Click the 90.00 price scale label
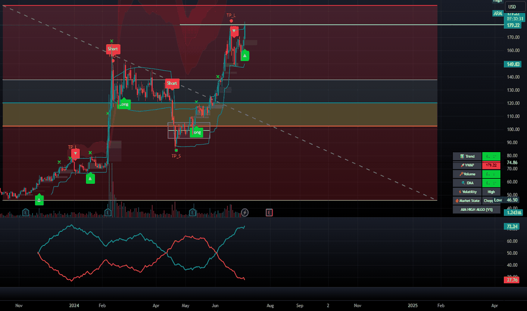This screenshot has width=527, height=311. click(513, 142)
